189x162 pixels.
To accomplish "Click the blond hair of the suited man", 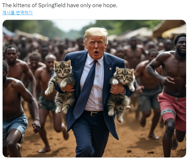I will pyautogui.click(x=96, y=33).
